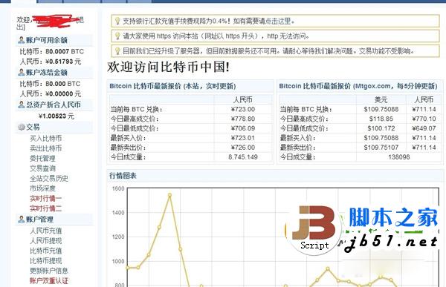Click the gear icon beside 交易
This screenshot has width=446, height=287.
click(22, 127)
